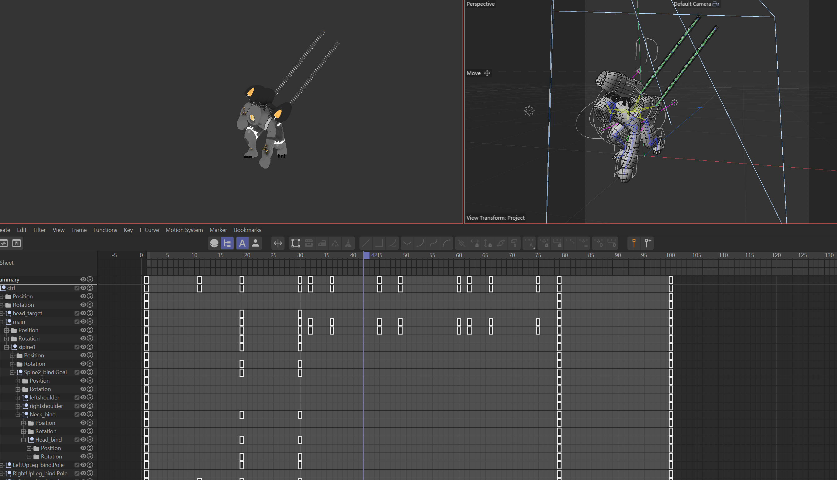Select the RightUpLeg_bind.Pole track
The height and width of the screenshot is (480, 837).
[x=40, y=473]
